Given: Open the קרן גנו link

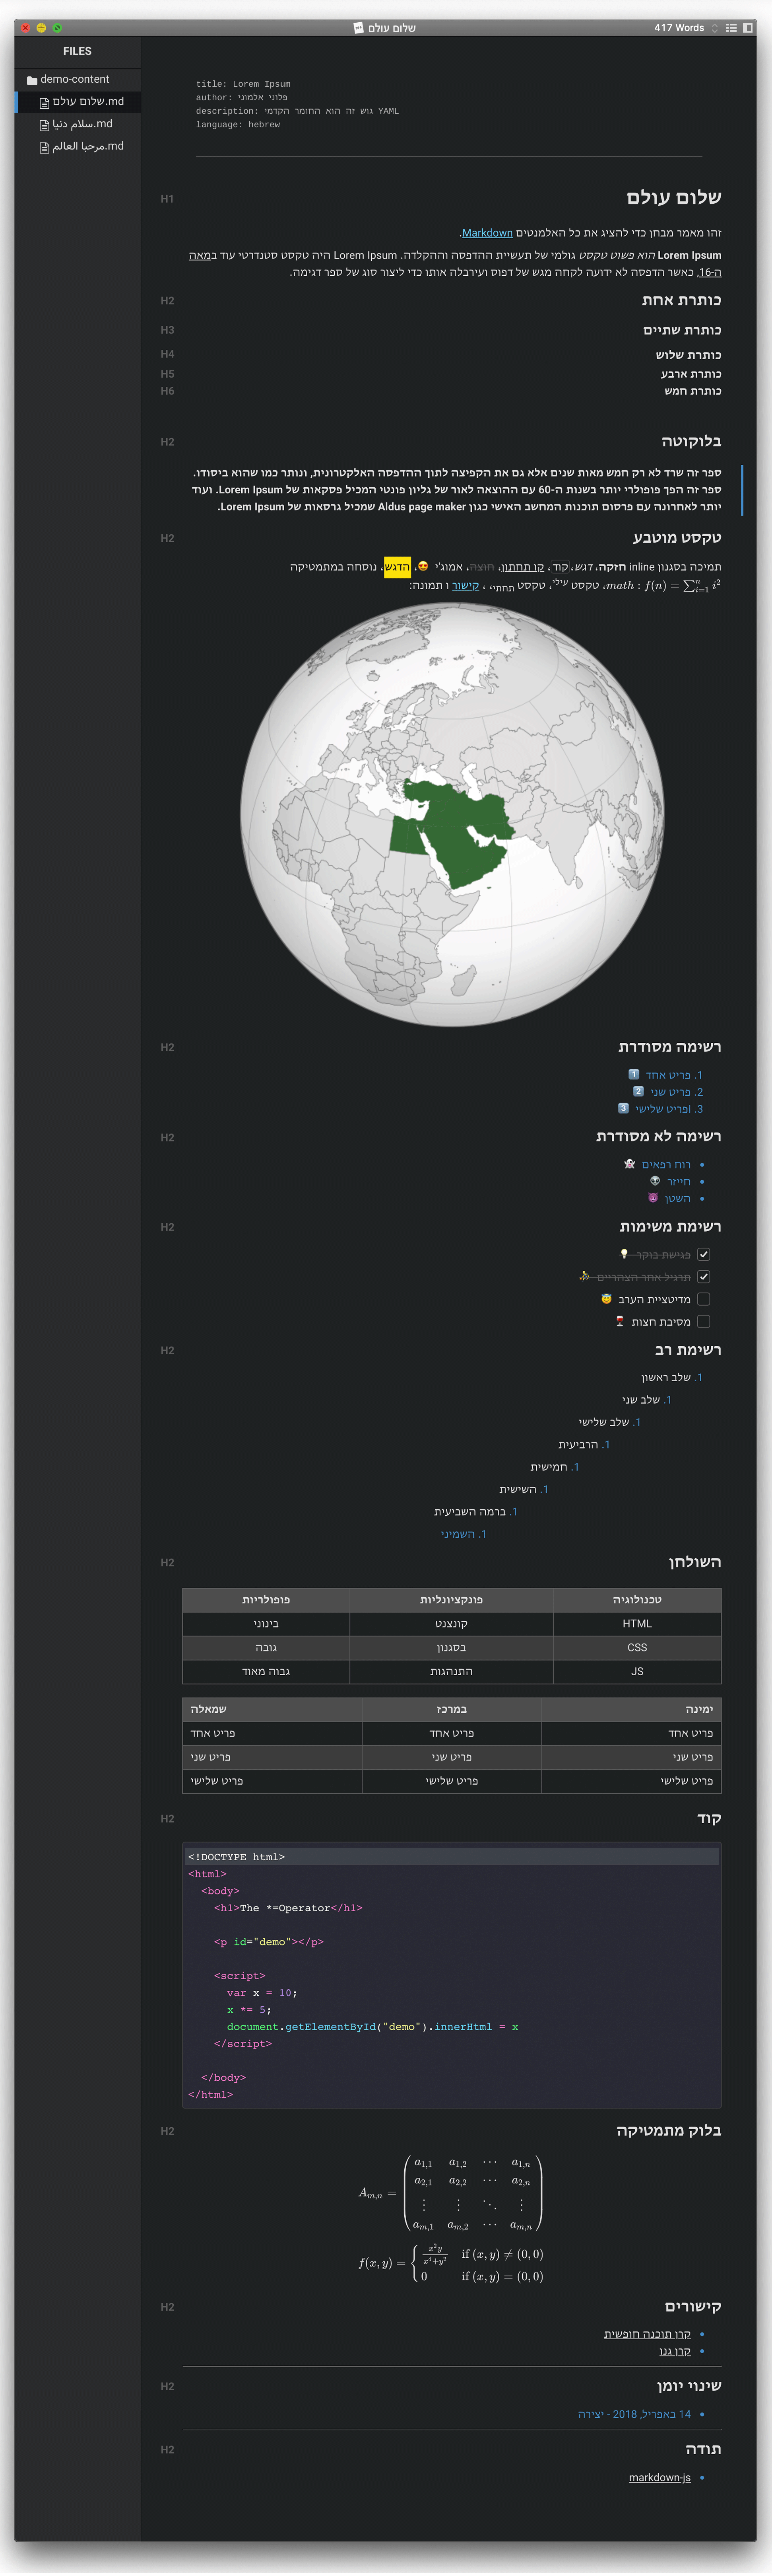Looking at the screenshot, I should [x=675, y=2351].
